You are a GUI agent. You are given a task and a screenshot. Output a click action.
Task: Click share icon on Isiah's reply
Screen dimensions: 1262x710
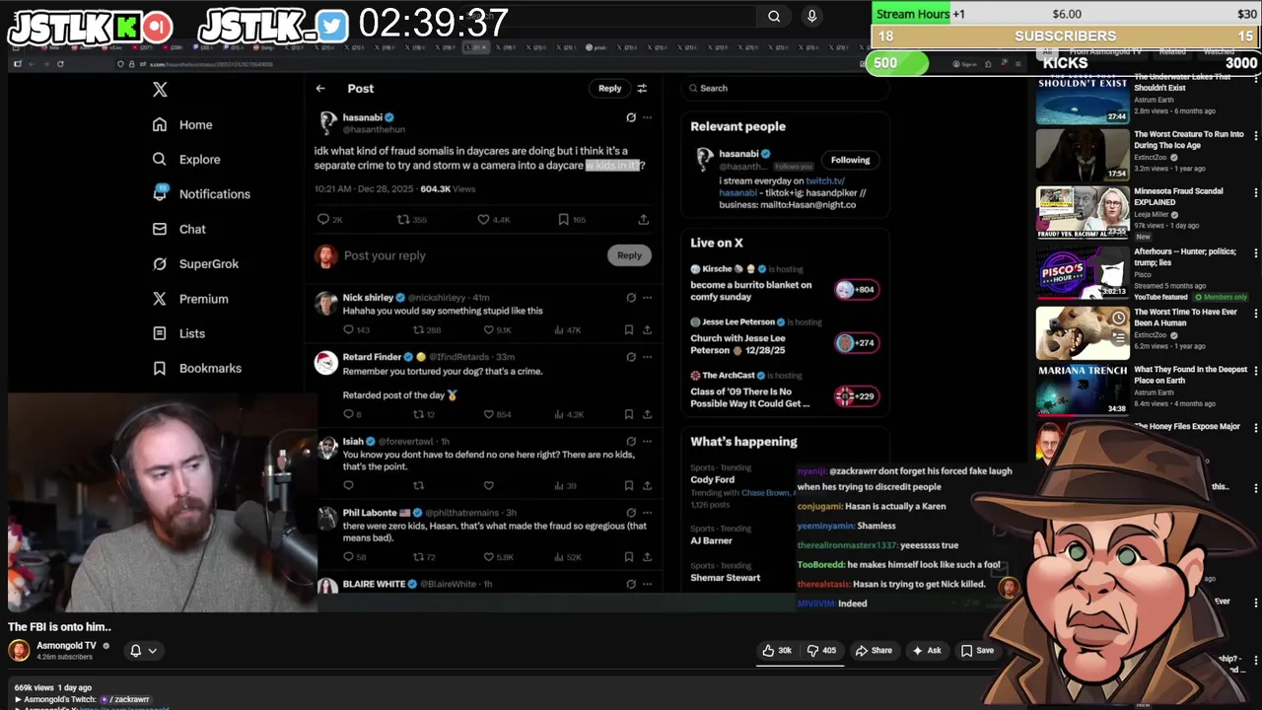click(648, 485)
